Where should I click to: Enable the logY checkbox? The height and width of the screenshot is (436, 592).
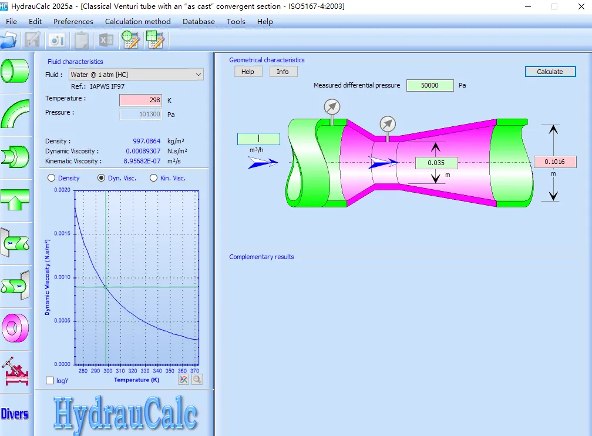(49, 380)
